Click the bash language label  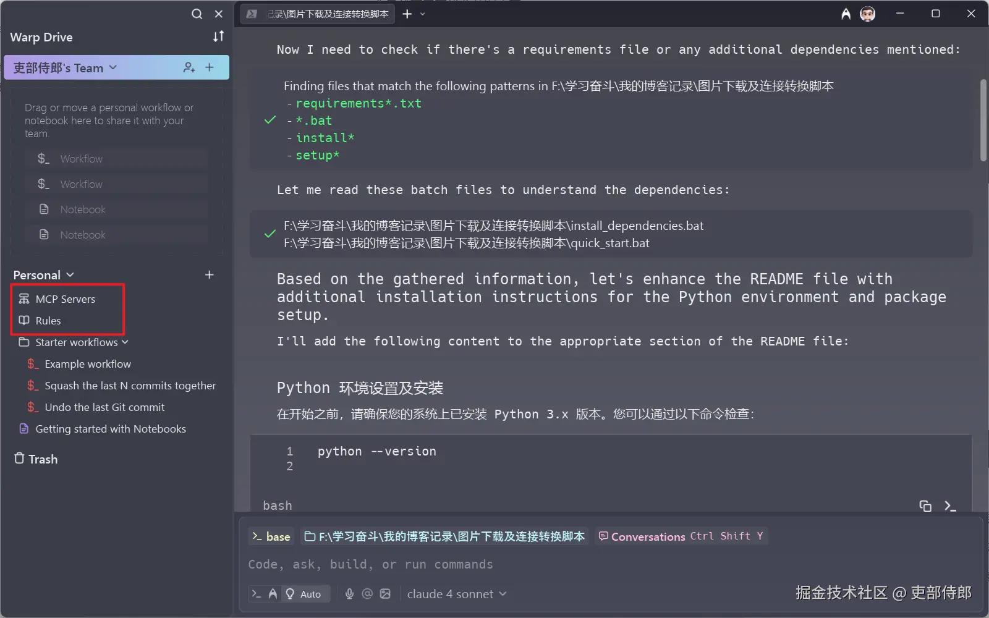(278, 506)
